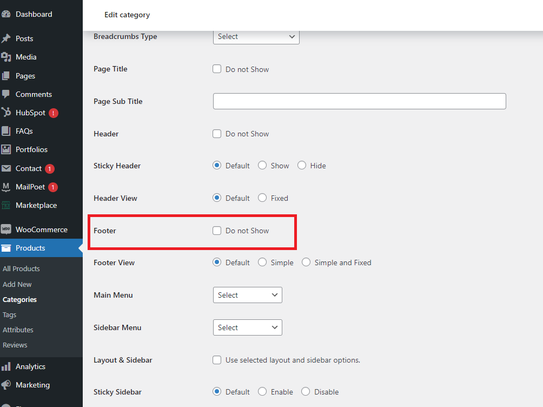
Task: Click HubSpot red alert badge
Action: tap(54, 113)
